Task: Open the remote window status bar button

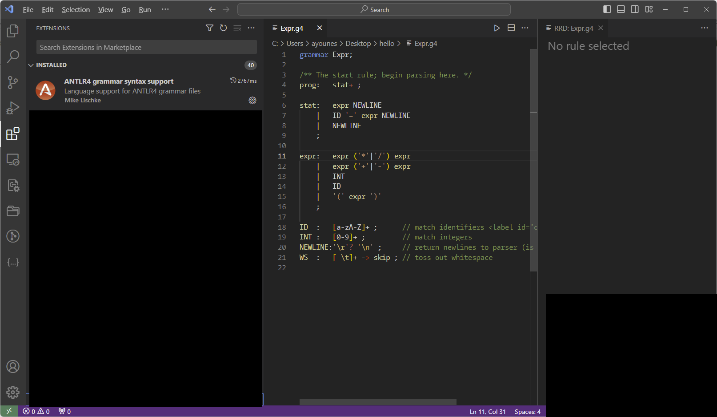Action: point(9,412)
